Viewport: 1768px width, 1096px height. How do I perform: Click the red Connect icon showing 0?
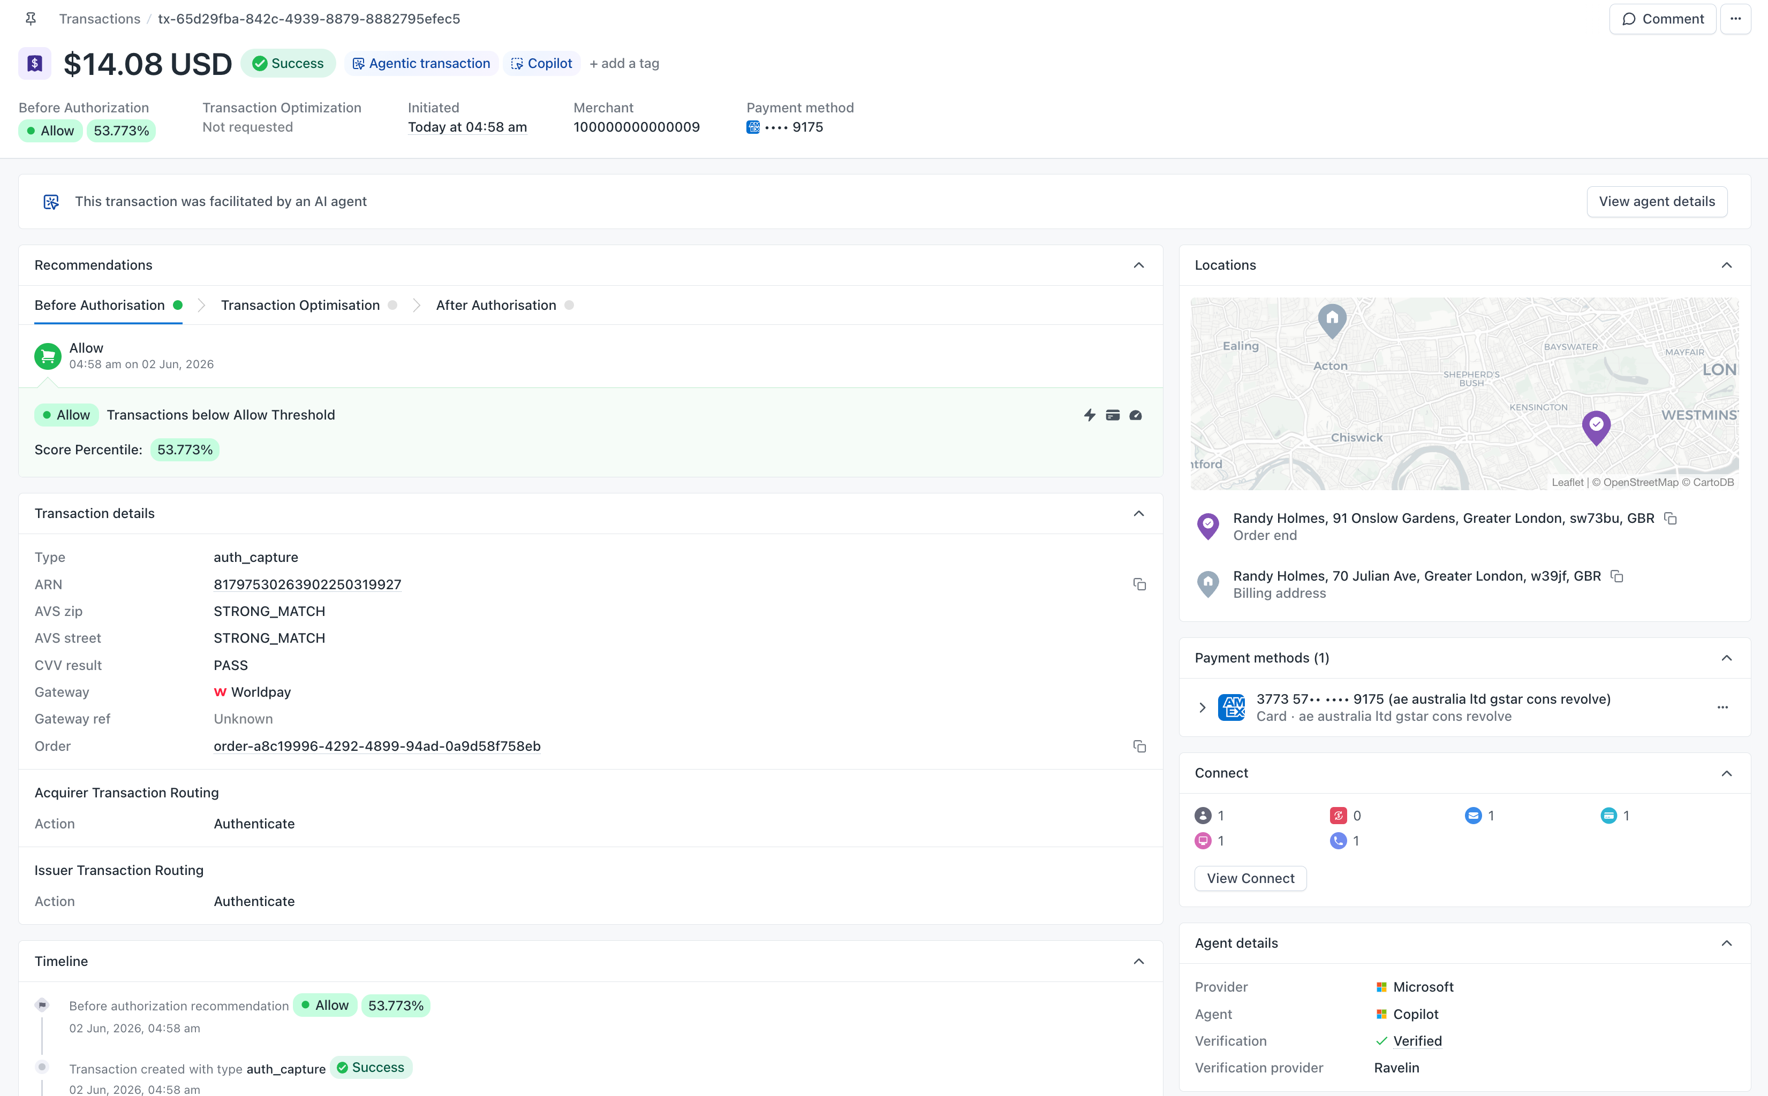[x=1338, y=816]
